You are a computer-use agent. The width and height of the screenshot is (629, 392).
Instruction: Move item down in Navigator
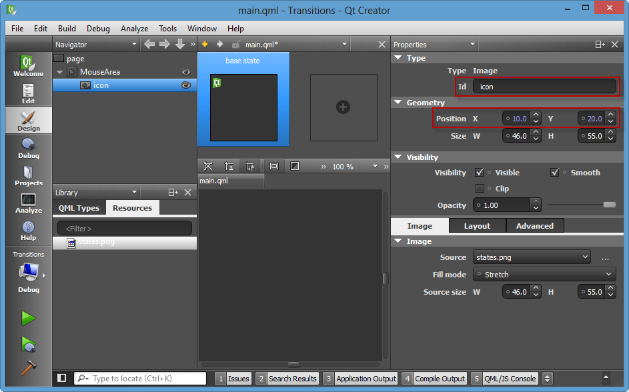pyautogui.click(x=179, y=44)
